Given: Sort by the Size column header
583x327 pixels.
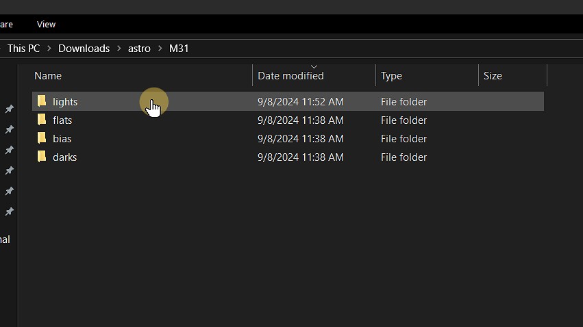Looking at the screenshot, I should pos(493,76).
